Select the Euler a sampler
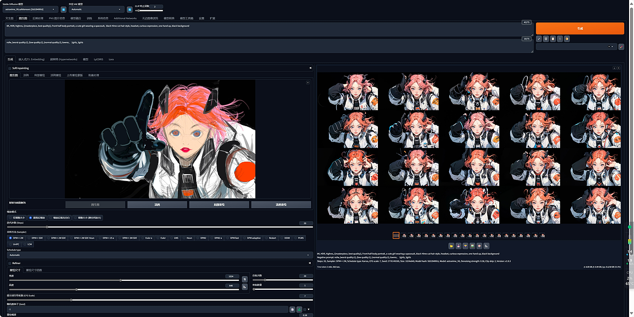 point(147,238)
